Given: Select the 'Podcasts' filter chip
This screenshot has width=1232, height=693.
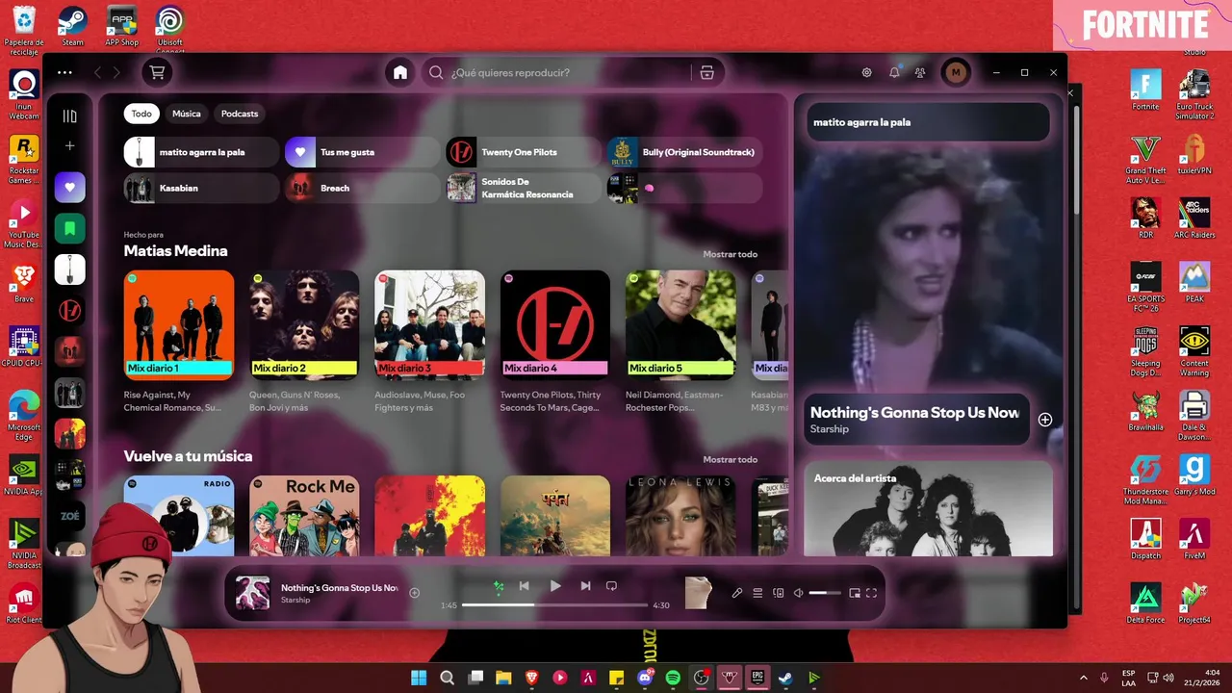Looking at the screenshot, I should tap(240, 114).
